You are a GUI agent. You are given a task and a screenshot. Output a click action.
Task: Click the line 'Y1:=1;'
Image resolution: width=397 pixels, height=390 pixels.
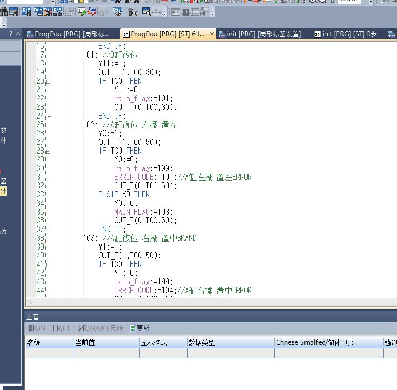point(110,247)
